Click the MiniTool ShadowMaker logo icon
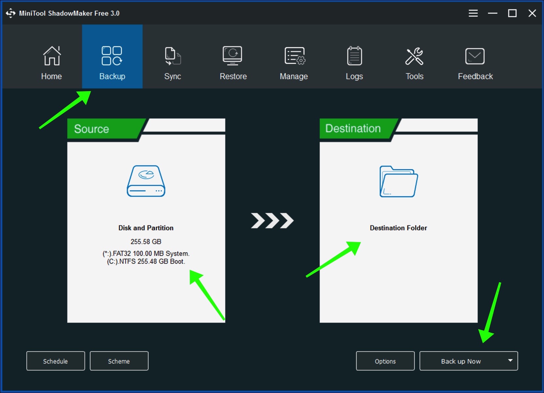This screenshot has width=544, height=393. click(x=10, y=13)
